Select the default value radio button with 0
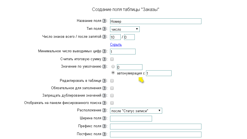The image size is (247, 139). [x=113, y=66]
